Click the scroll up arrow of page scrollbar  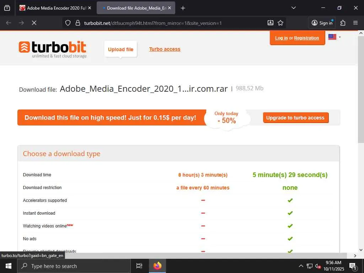coord(361,33)
